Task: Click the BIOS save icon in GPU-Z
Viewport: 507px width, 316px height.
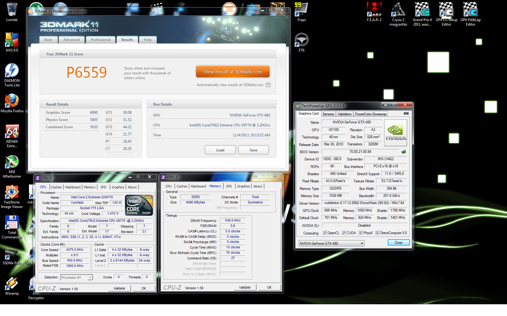Action: click(404, 152)
